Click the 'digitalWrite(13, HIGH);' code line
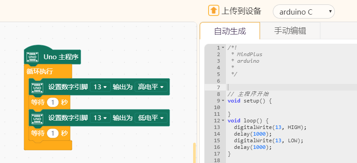Image resolution: width=357 pixels, height=163 pixels. coord(270,127)
